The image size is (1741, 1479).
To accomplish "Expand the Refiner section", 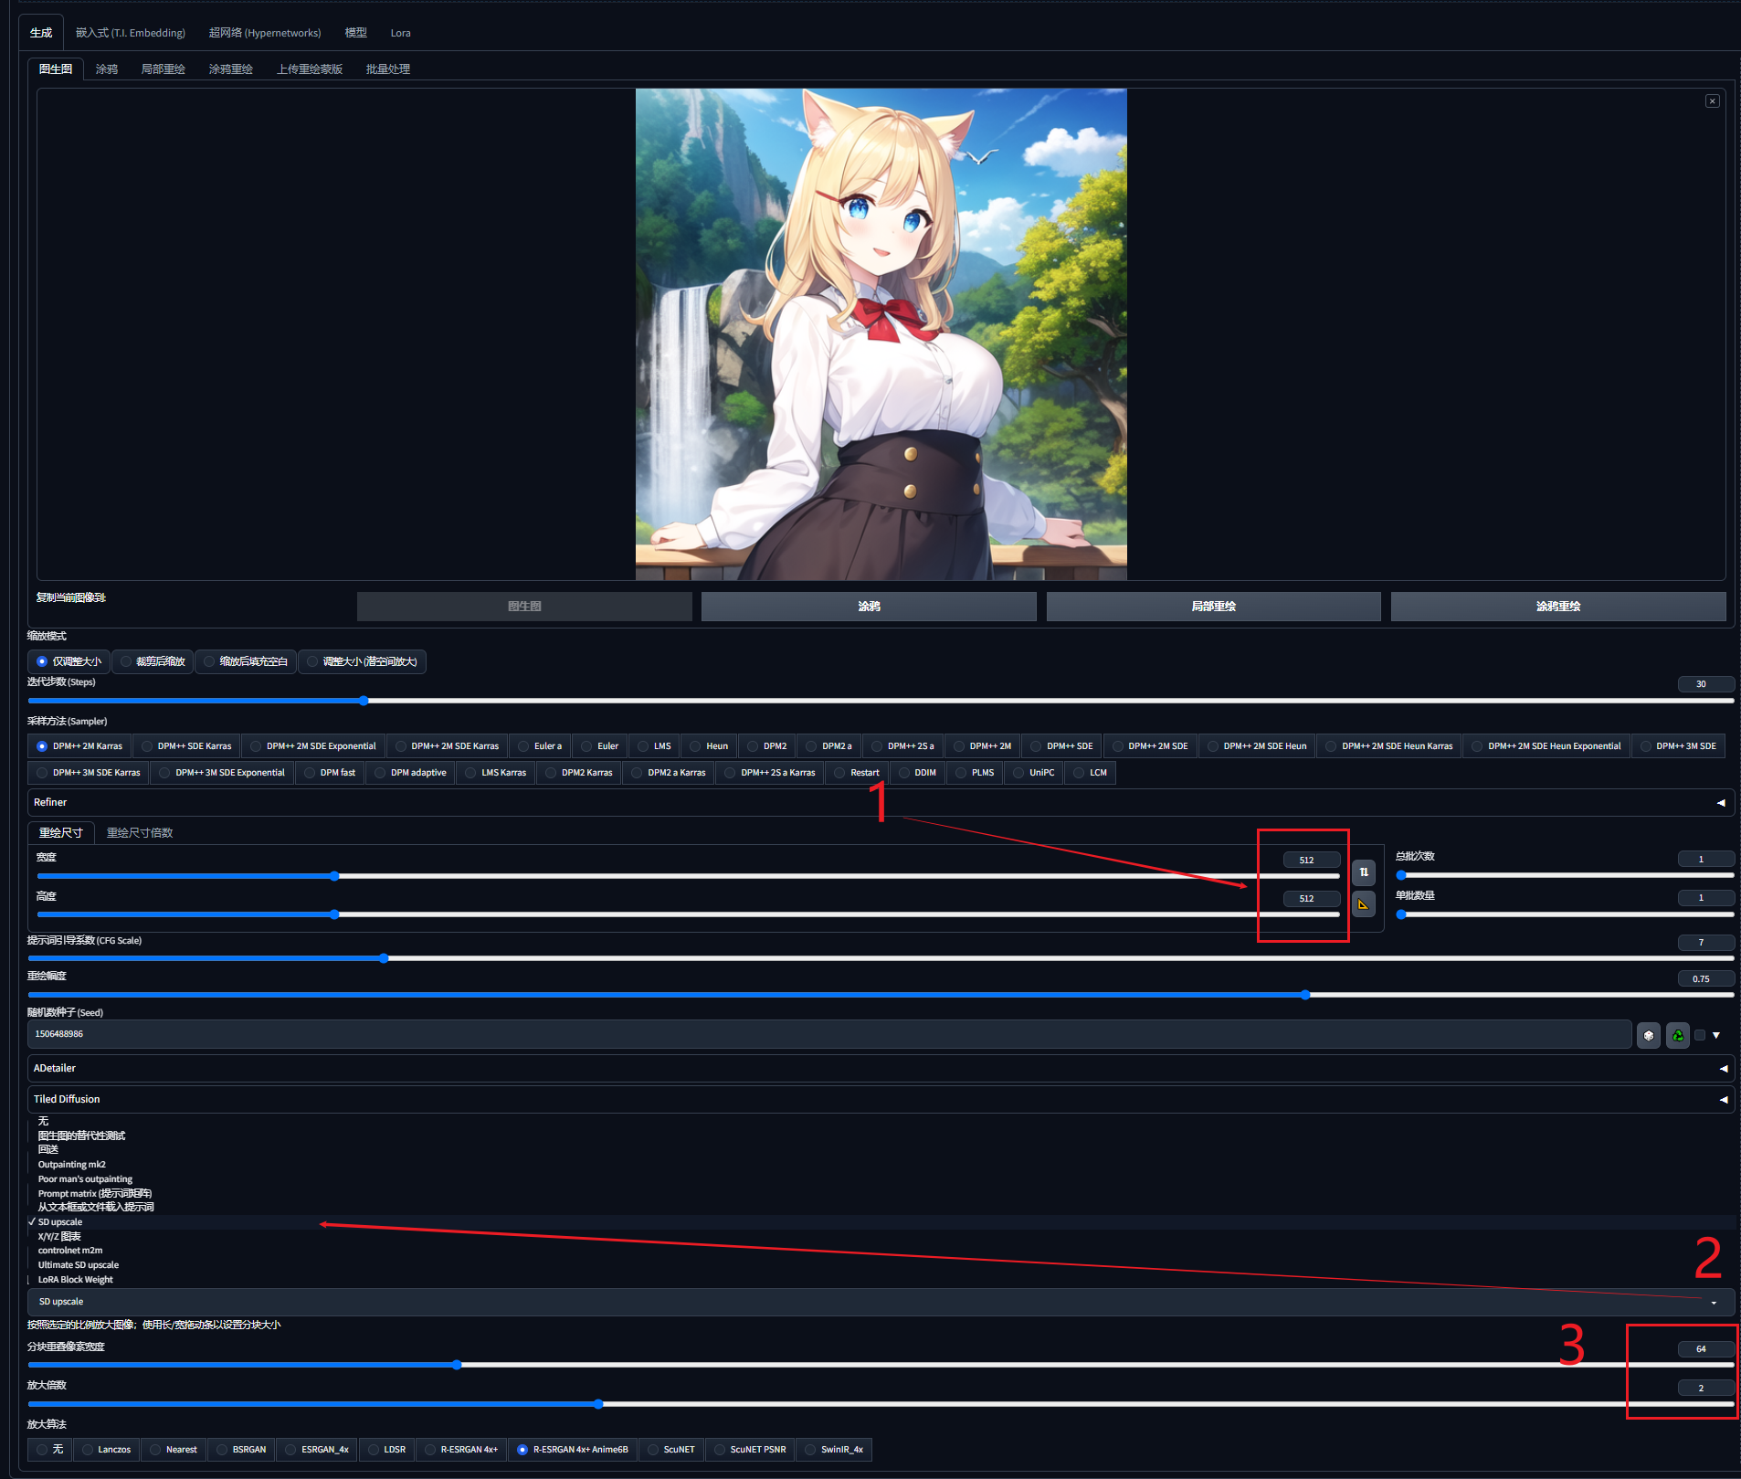I will (881, 802).
